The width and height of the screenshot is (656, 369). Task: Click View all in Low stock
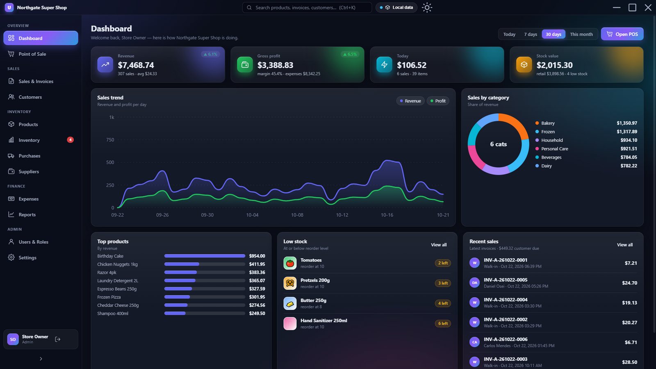pyautogui.click(x=439, y=245)
